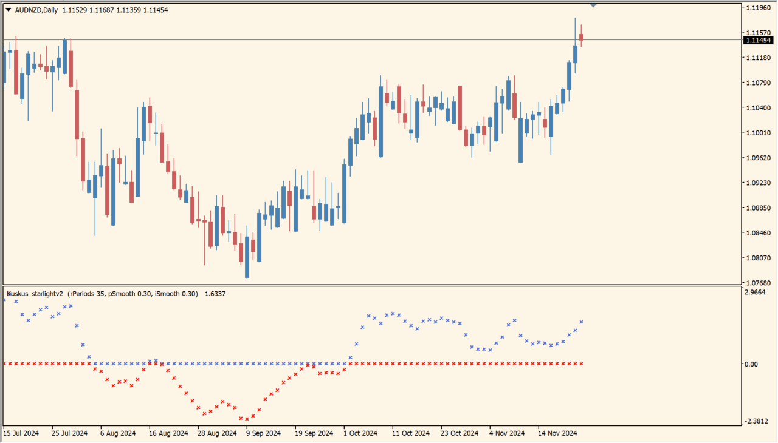
Task: Click price level 1.10010 on the scale
Action: coord(759,133)
